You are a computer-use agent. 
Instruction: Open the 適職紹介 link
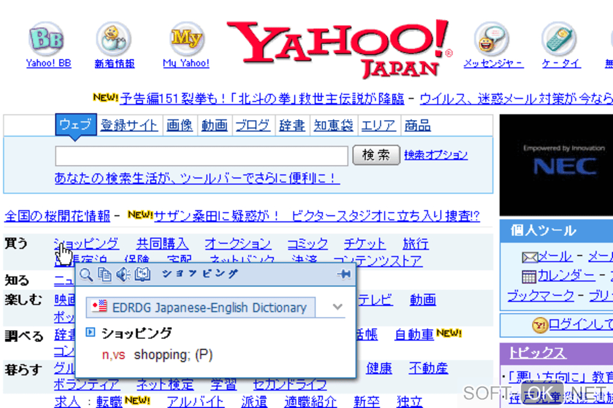pyautogui.click(x=311, y=401)
